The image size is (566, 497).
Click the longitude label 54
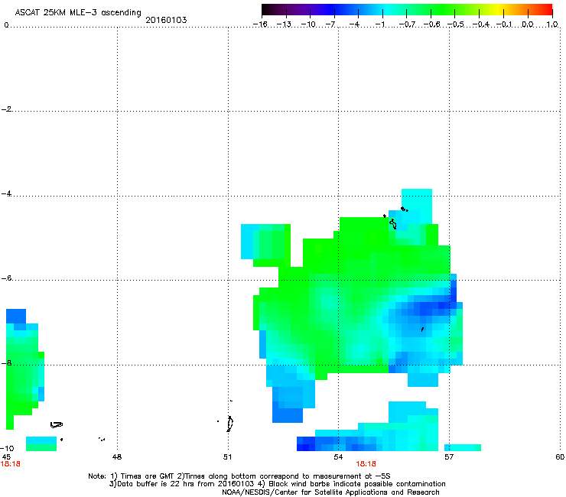click(x=338, y=457)
